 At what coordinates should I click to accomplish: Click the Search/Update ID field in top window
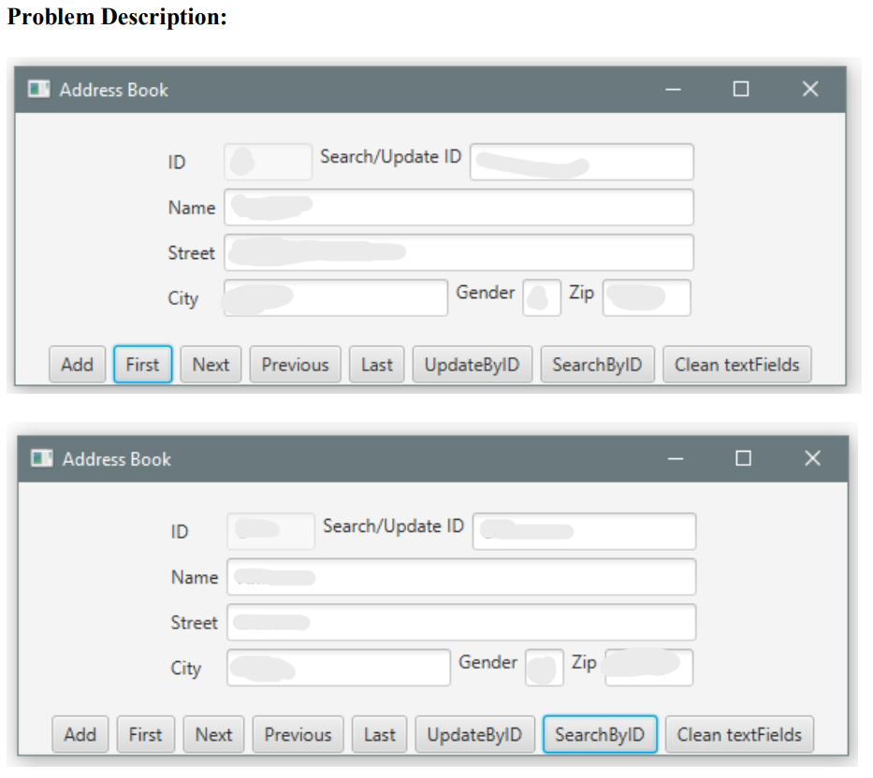(x=581, y=161)
